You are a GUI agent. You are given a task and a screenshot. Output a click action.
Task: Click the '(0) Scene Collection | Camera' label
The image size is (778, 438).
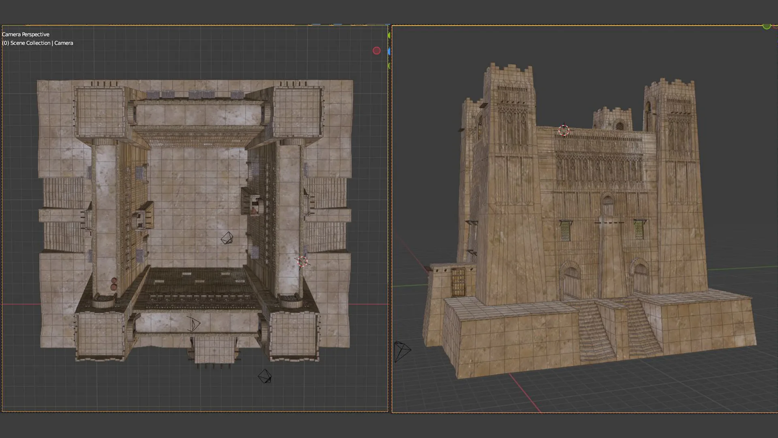[x=38, y=43]
